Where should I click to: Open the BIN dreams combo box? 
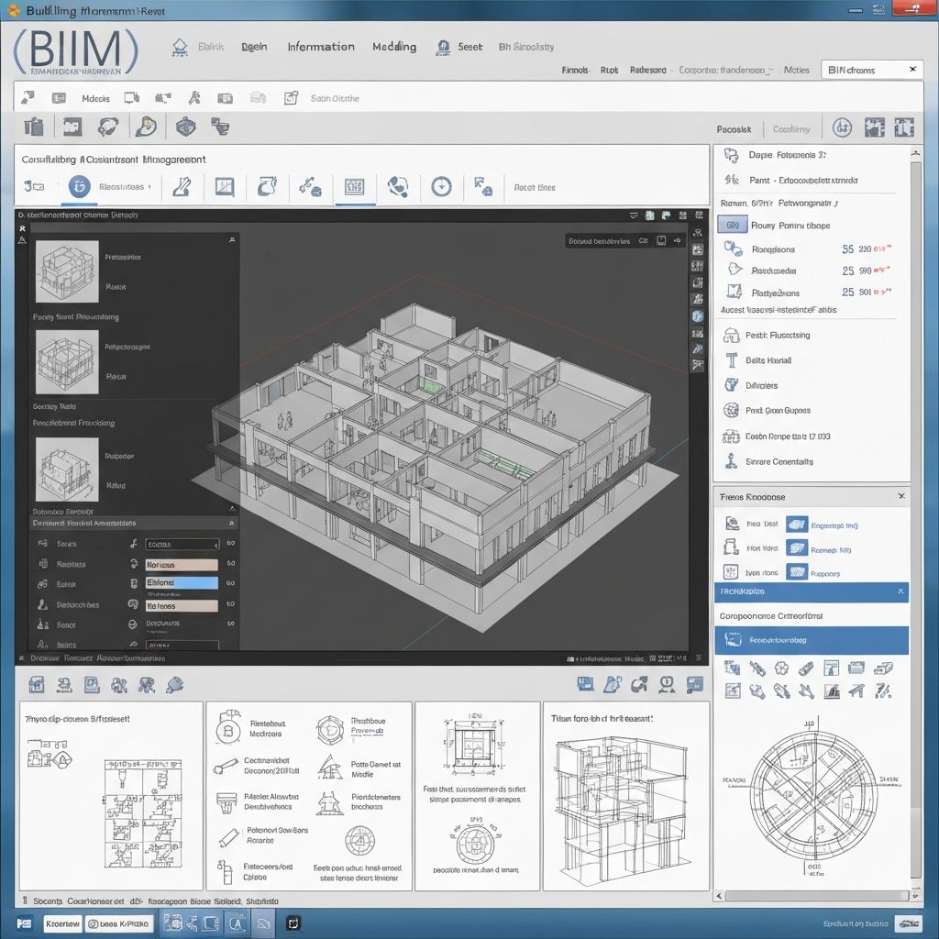tap(870, 70)
